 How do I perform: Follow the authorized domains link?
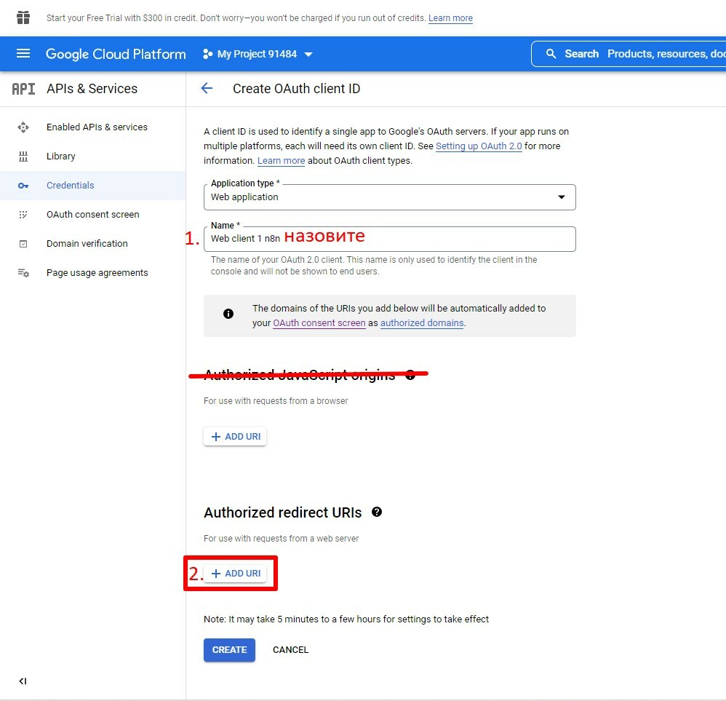pos(422,323)
